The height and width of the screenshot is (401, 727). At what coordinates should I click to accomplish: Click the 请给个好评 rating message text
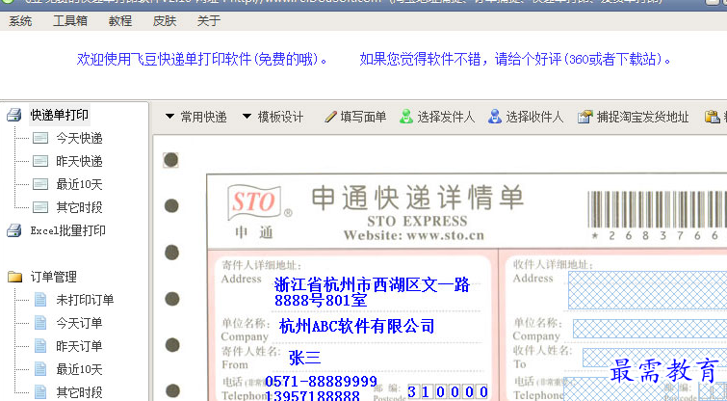pos(515,60)
